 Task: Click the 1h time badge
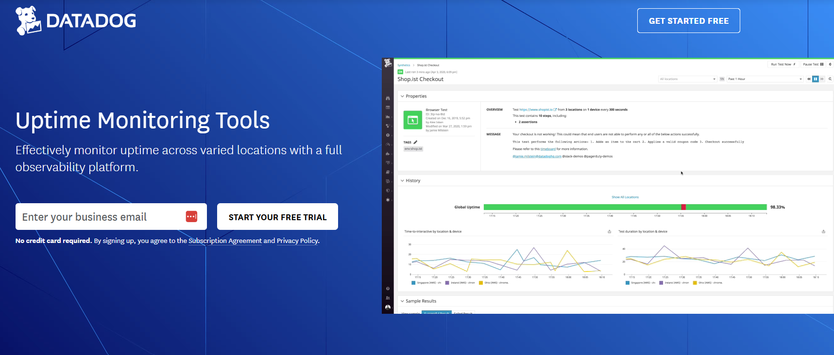722,79
